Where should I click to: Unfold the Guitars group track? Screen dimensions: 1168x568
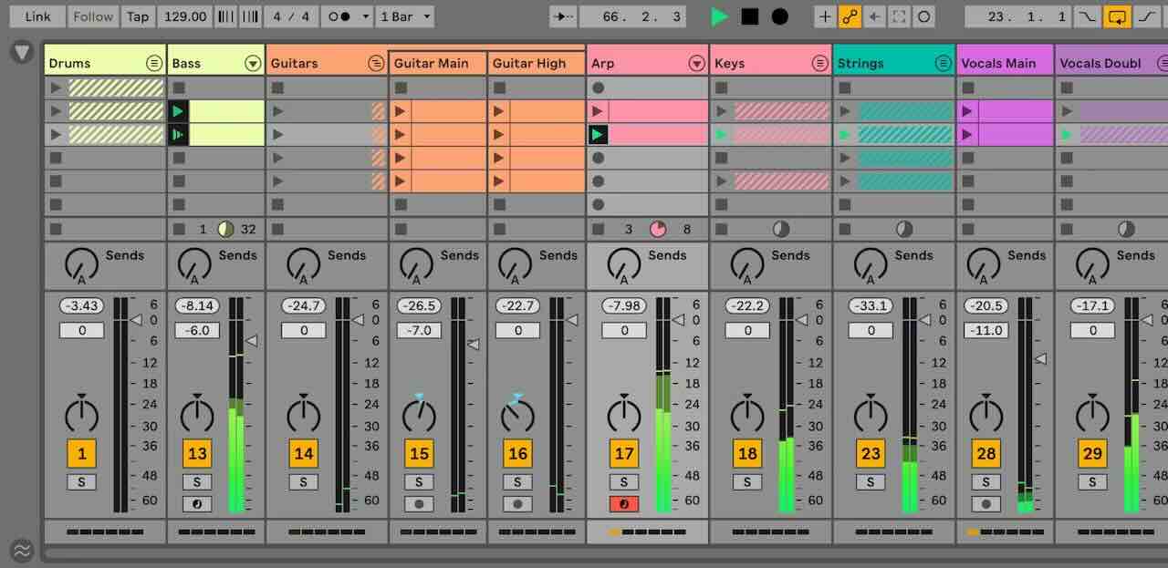376,63
